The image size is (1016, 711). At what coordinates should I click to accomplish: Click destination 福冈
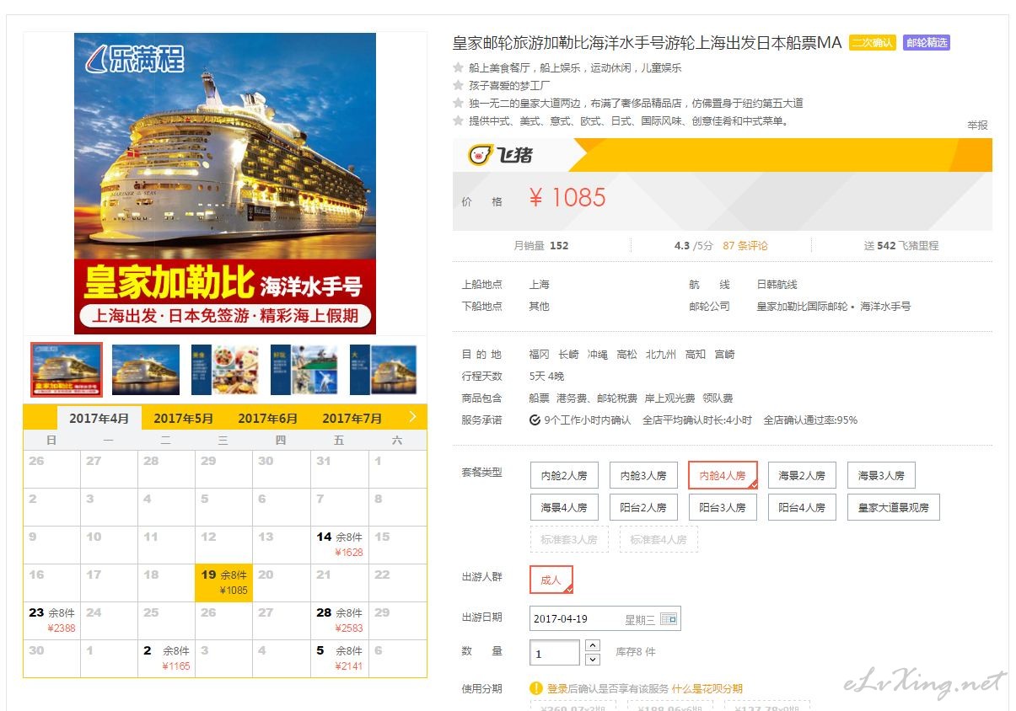point(539,354)
